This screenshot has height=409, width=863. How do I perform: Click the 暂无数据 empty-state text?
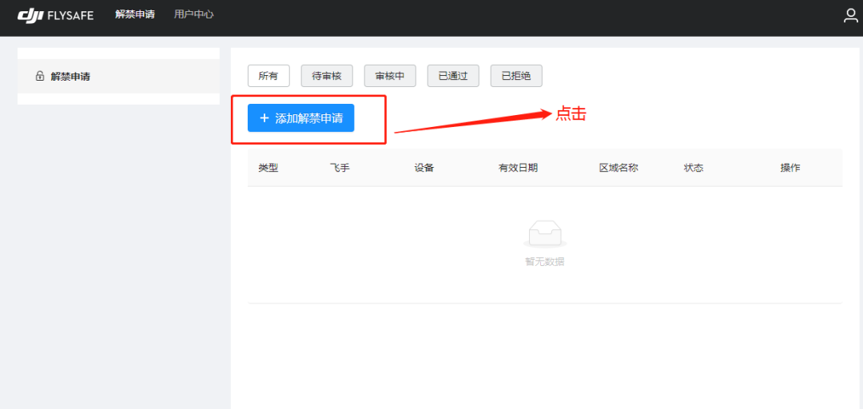click(545, 262)
